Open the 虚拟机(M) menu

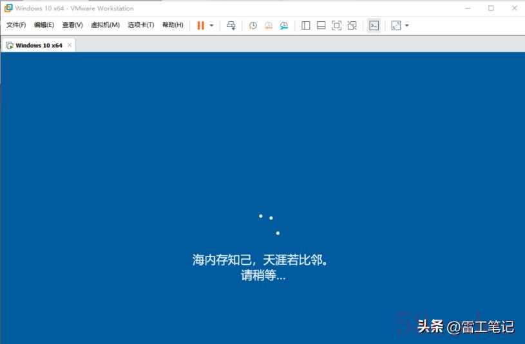(x=105, y=25)
